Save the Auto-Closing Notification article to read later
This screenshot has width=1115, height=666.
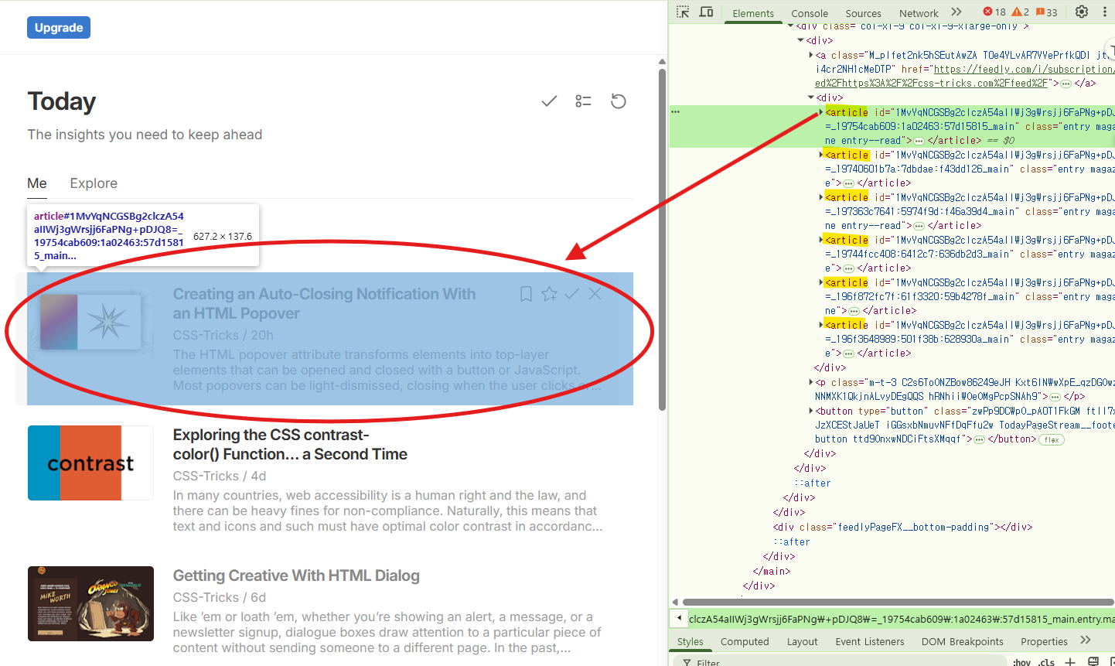tap(526, 294)
